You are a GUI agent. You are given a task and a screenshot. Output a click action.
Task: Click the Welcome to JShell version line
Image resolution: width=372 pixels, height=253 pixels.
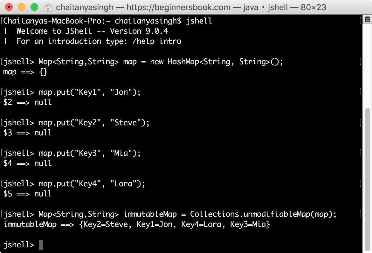[x=89, y=31]
